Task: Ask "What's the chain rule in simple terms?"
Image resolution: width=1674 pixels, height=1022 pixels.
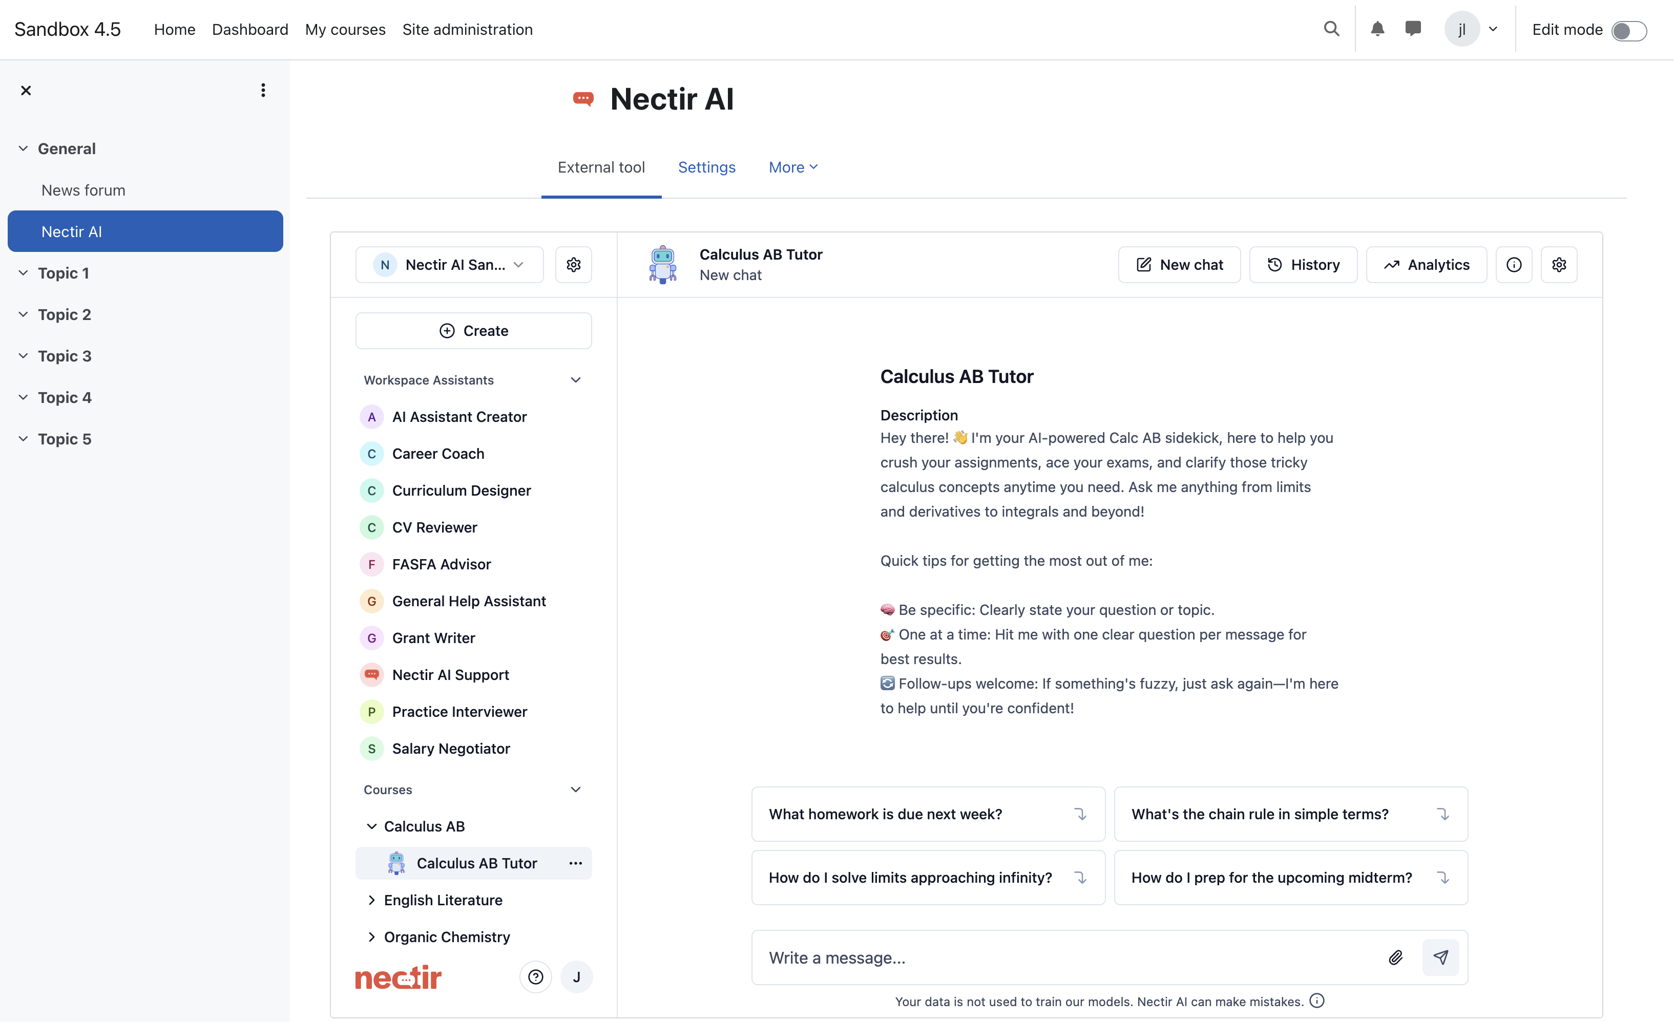Action: (1291, 814)
